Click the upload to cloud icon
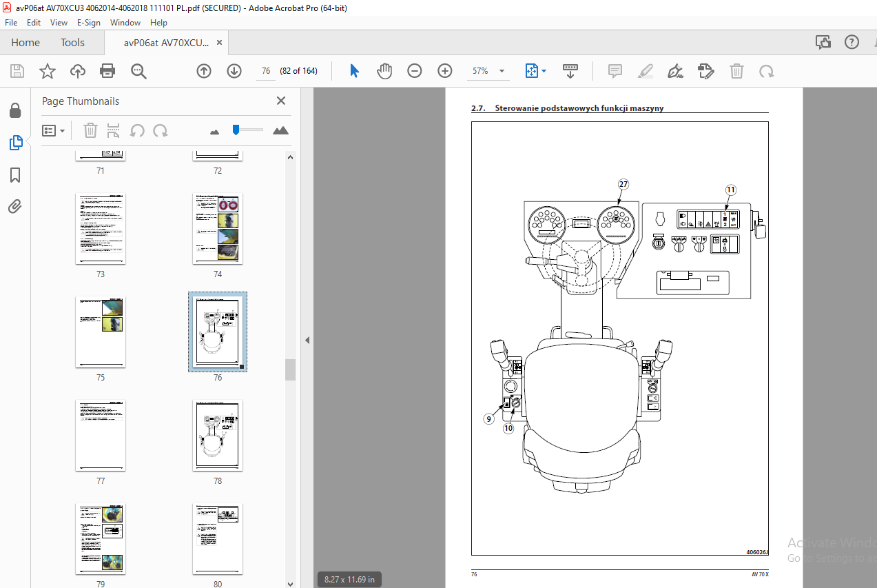Screen dimensions: 877x588 [77, 71]
